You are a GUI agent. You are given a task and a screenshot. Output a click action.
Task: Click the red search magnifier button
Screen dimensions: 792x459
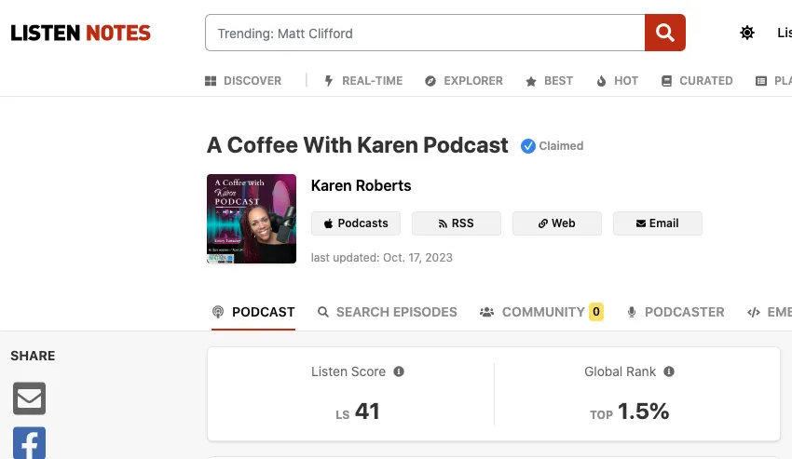(664, 33)
